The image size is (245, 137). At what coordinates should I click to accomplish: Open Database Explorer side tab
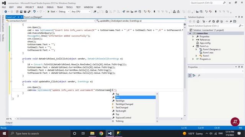(x=3, y=24)
